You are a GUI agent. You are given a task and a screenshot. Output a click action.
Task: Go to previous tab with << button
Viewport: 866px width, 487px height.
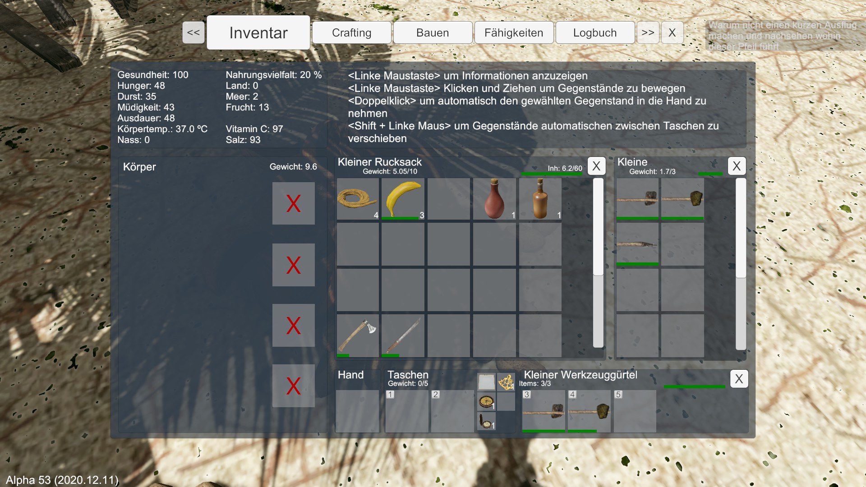pos(193,33)
